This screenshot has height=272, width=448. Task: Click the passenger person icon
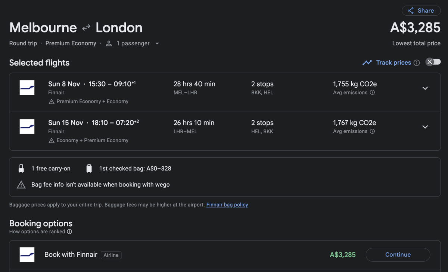pyautogui.click(x=109, y=44)
